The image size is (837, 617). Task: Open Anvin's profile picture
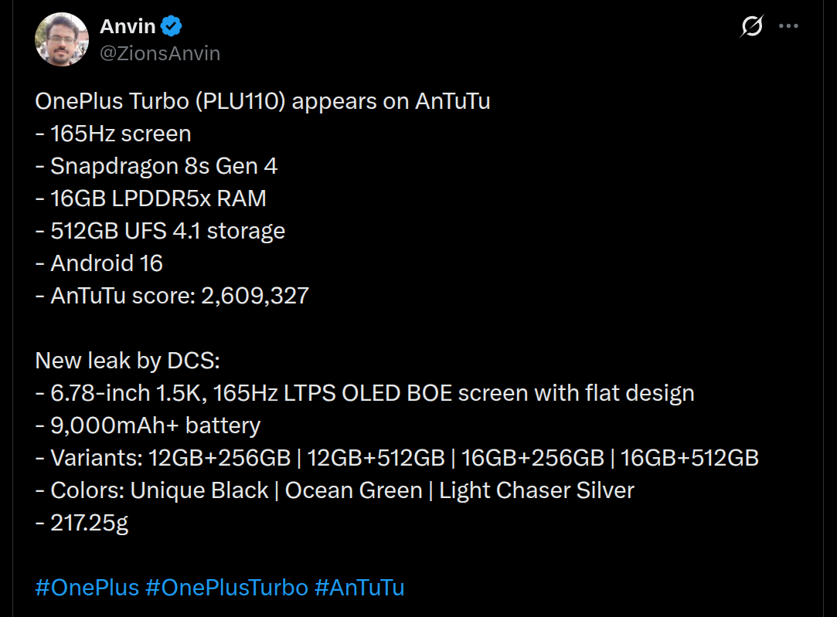pyautogui.click(x=61, y=39)
